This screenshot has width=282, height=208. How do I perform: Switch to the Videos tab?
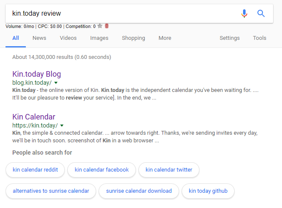click(68, 38)
